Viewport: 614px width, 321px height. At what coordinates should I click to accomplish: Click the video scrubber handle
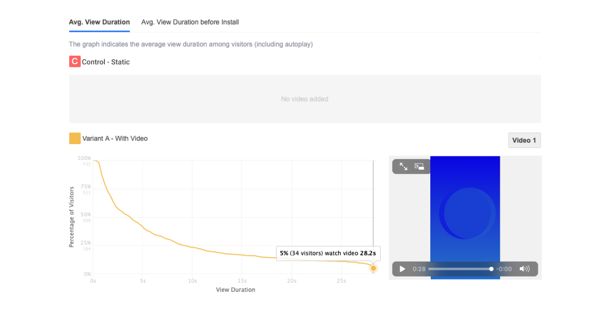point(491,269)
